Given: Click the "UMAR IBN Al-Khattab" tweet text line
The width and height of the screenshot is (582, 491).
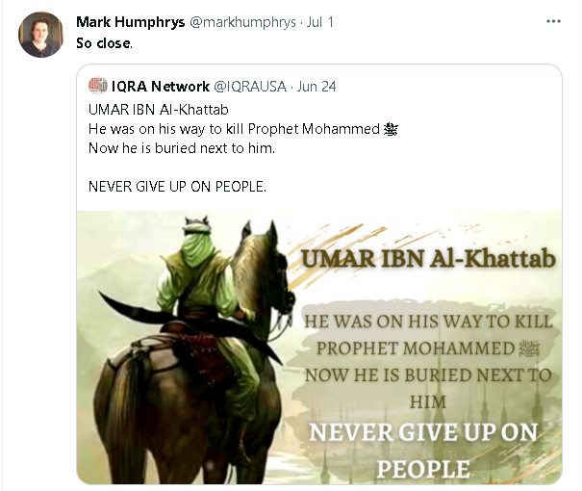Looking at the screenshot, I should 159,110.
